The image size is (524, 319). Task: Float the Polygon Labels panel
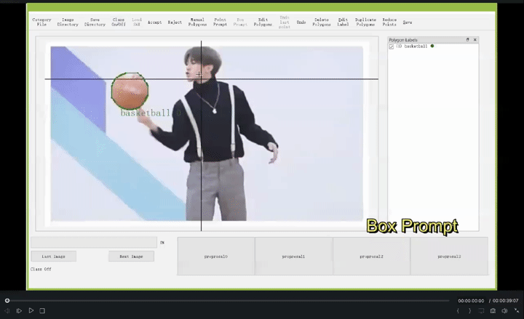coord(467,40)
